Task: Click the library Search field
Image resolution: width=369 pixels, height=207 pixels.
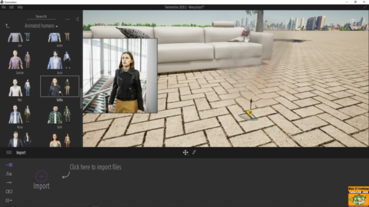Action: tap(41, 17)
